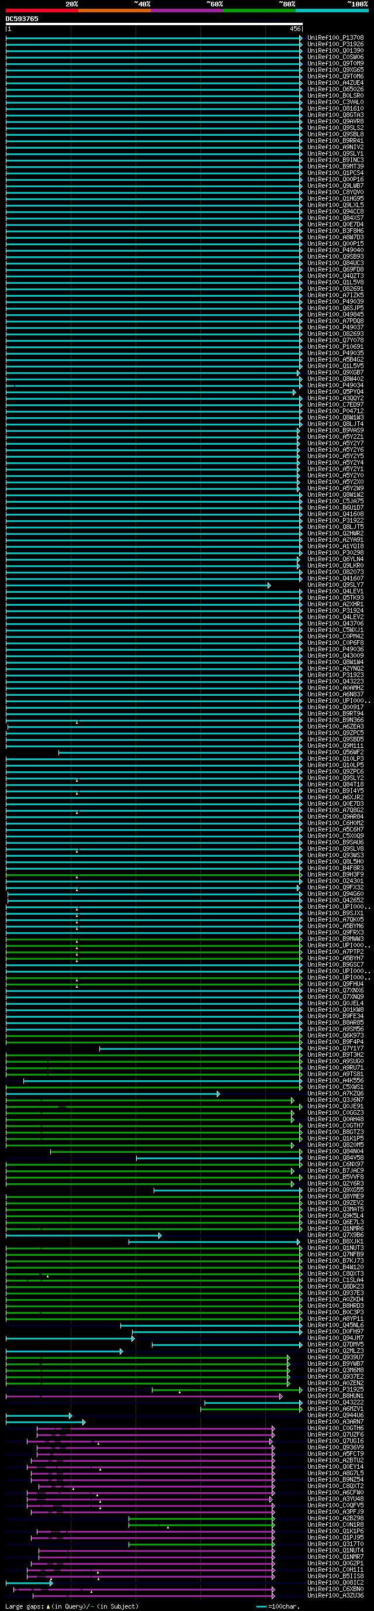
Task: Select label UniRef100_B9RR41
Action: click(335, 140)
